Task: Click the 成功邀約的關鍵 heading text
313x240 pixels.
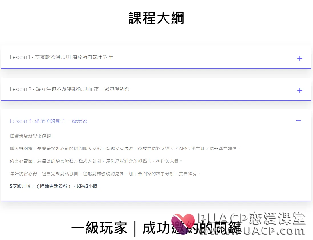Action: (x=192, y=228)
